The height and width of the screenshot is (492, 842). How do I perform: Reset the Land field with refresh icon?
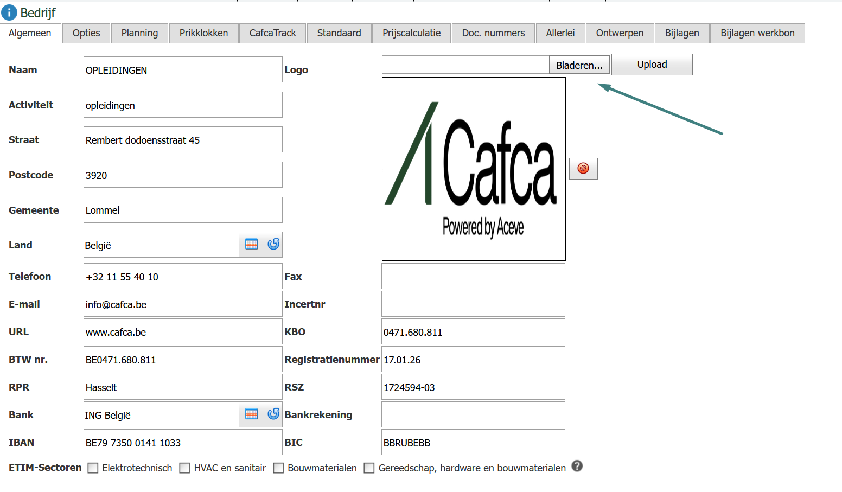point(273,244)
